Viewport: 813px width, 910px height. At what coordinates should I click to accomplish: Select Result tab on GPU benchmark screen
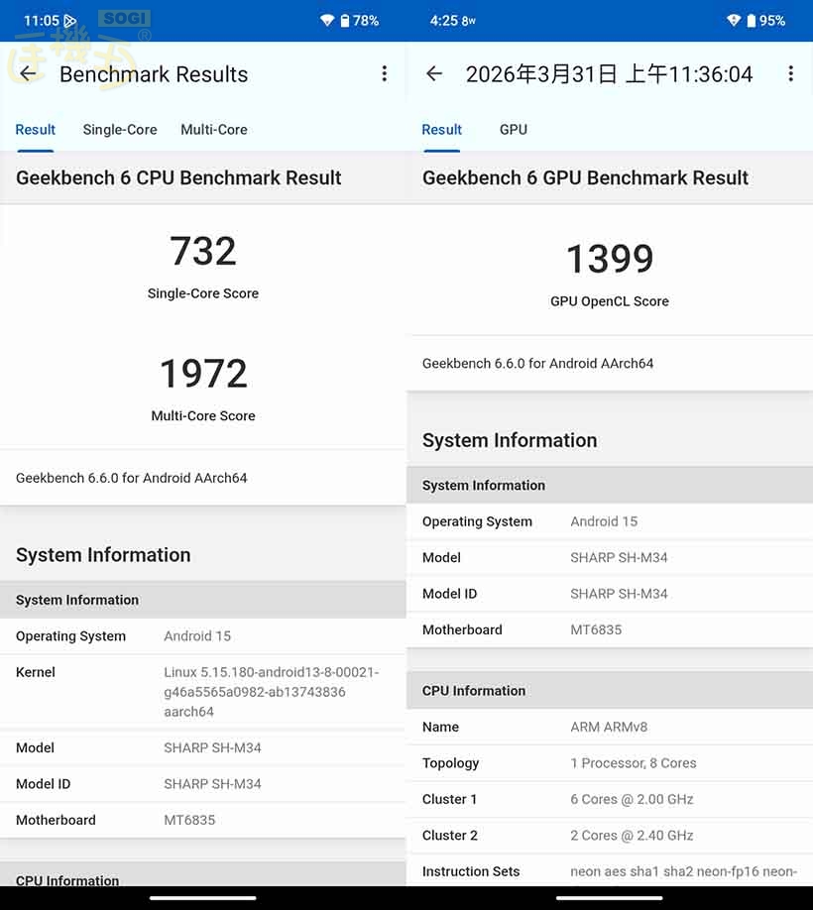[x=441, y=130]
